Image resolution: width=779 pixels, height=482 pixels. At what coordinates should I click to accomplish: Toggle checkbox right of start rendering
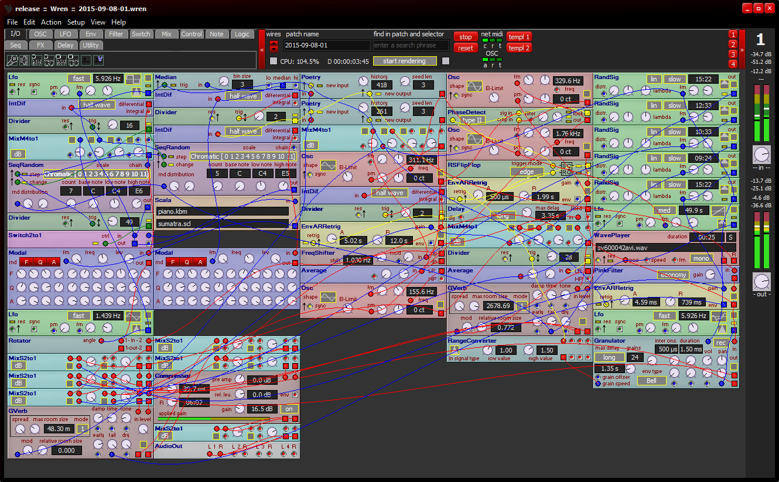[446, 61]
